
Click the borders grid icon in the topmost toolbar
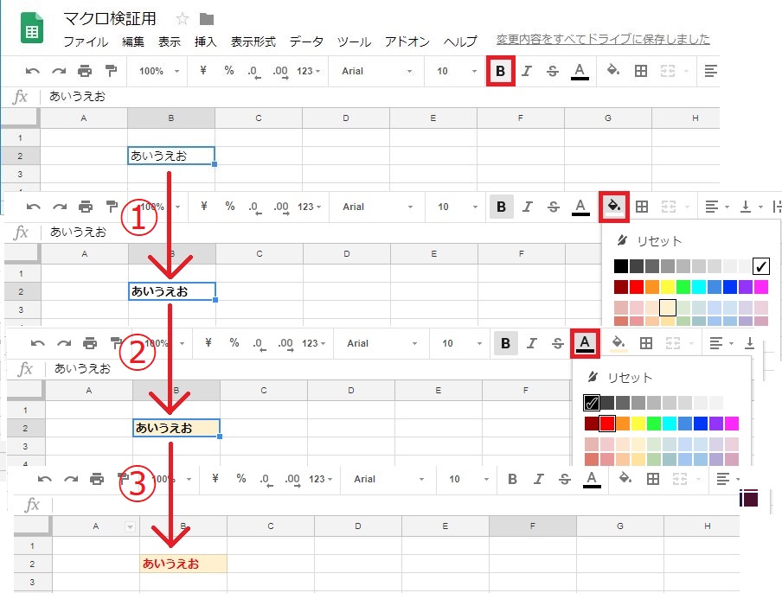point(641,71)
